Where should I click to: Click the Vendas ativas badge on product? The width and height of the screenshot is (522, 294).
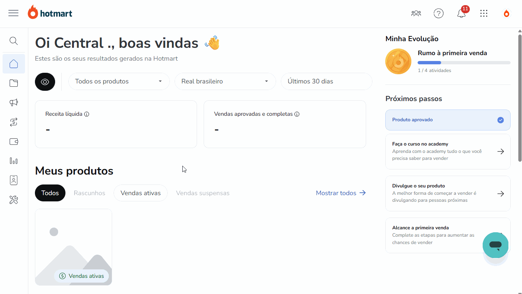click(82, 276)
